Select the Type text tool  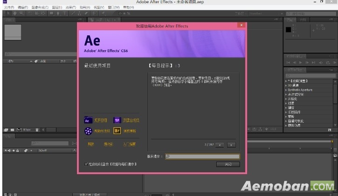coord(65,13)
